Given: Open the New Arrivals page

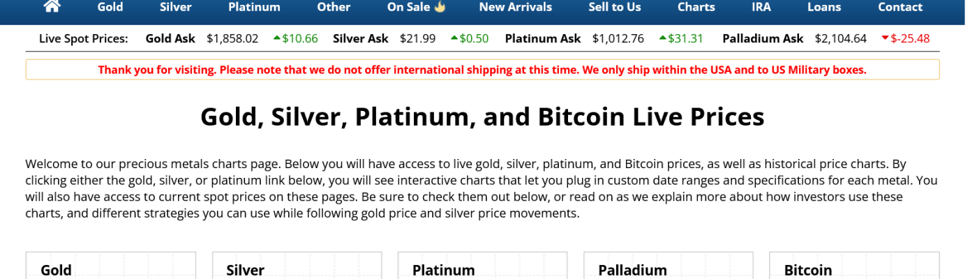Looking at the screenshot, I should point(515,7).
